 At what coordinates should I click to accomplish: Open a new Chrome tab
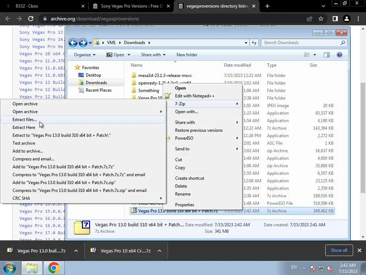(267, 6)
